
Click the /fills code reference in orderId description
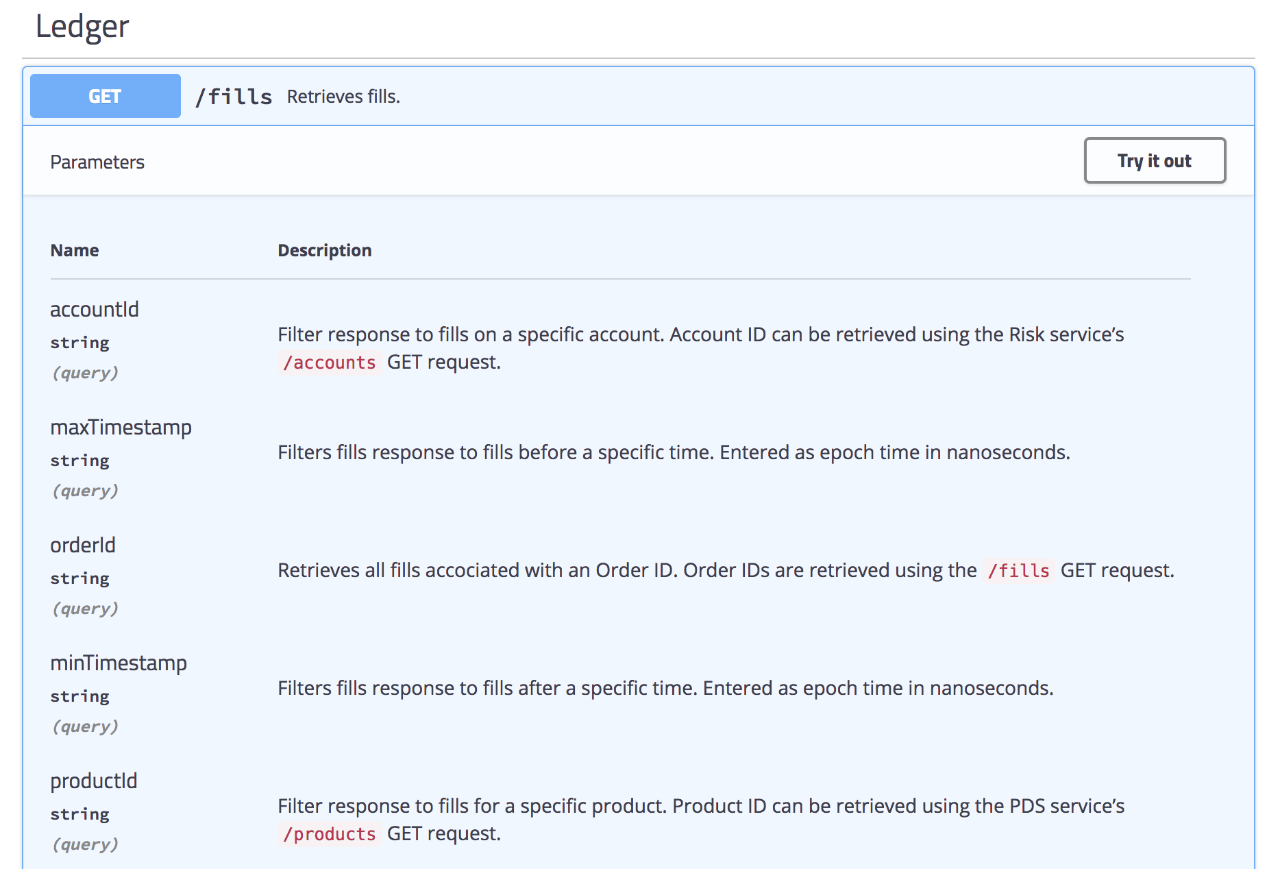(1019, 570)
